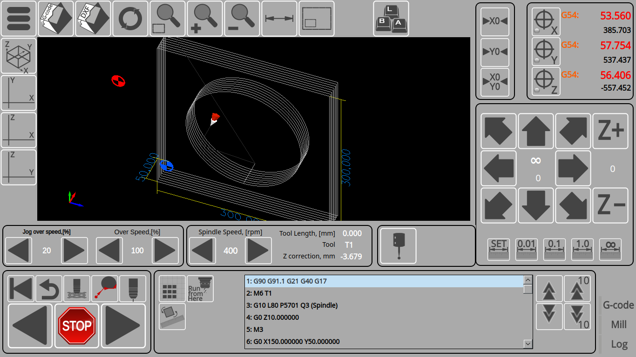Switch to the Mill tab

(x=619, y=324)
